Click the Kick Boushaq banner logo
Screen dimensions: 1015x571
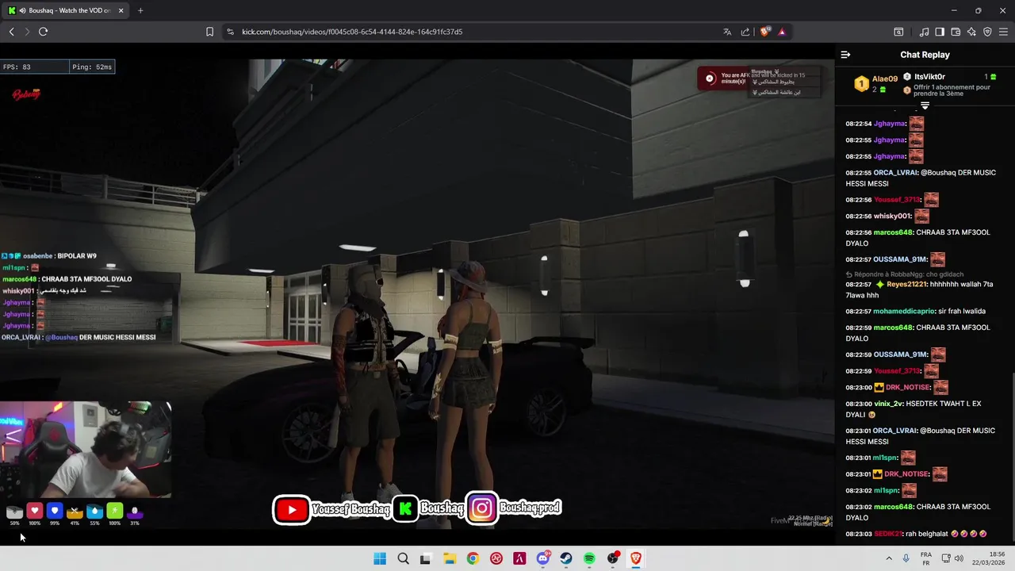[405, 509]
